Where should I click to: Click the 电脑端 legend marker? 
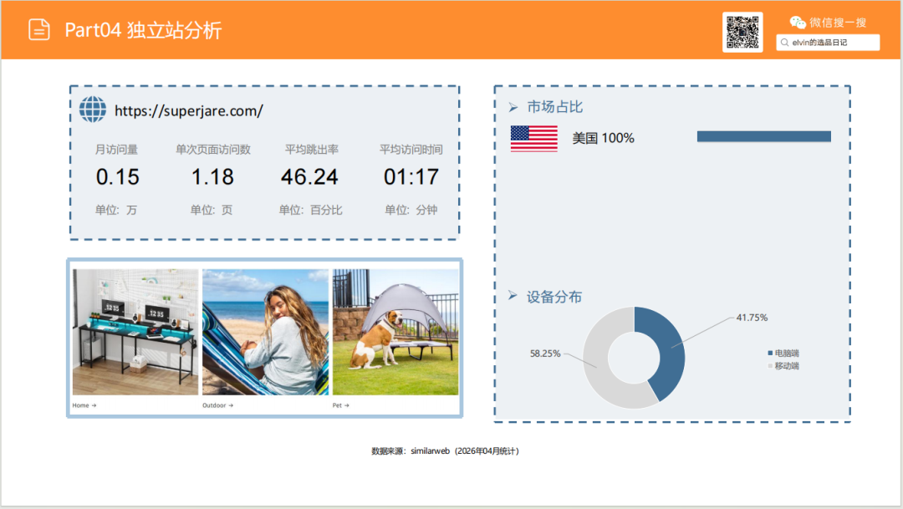[769, 354]
